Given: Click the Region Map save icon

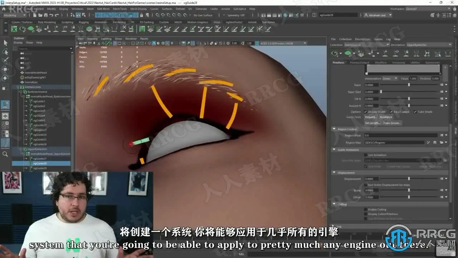Looking at the screenshot, I should 435,143.
